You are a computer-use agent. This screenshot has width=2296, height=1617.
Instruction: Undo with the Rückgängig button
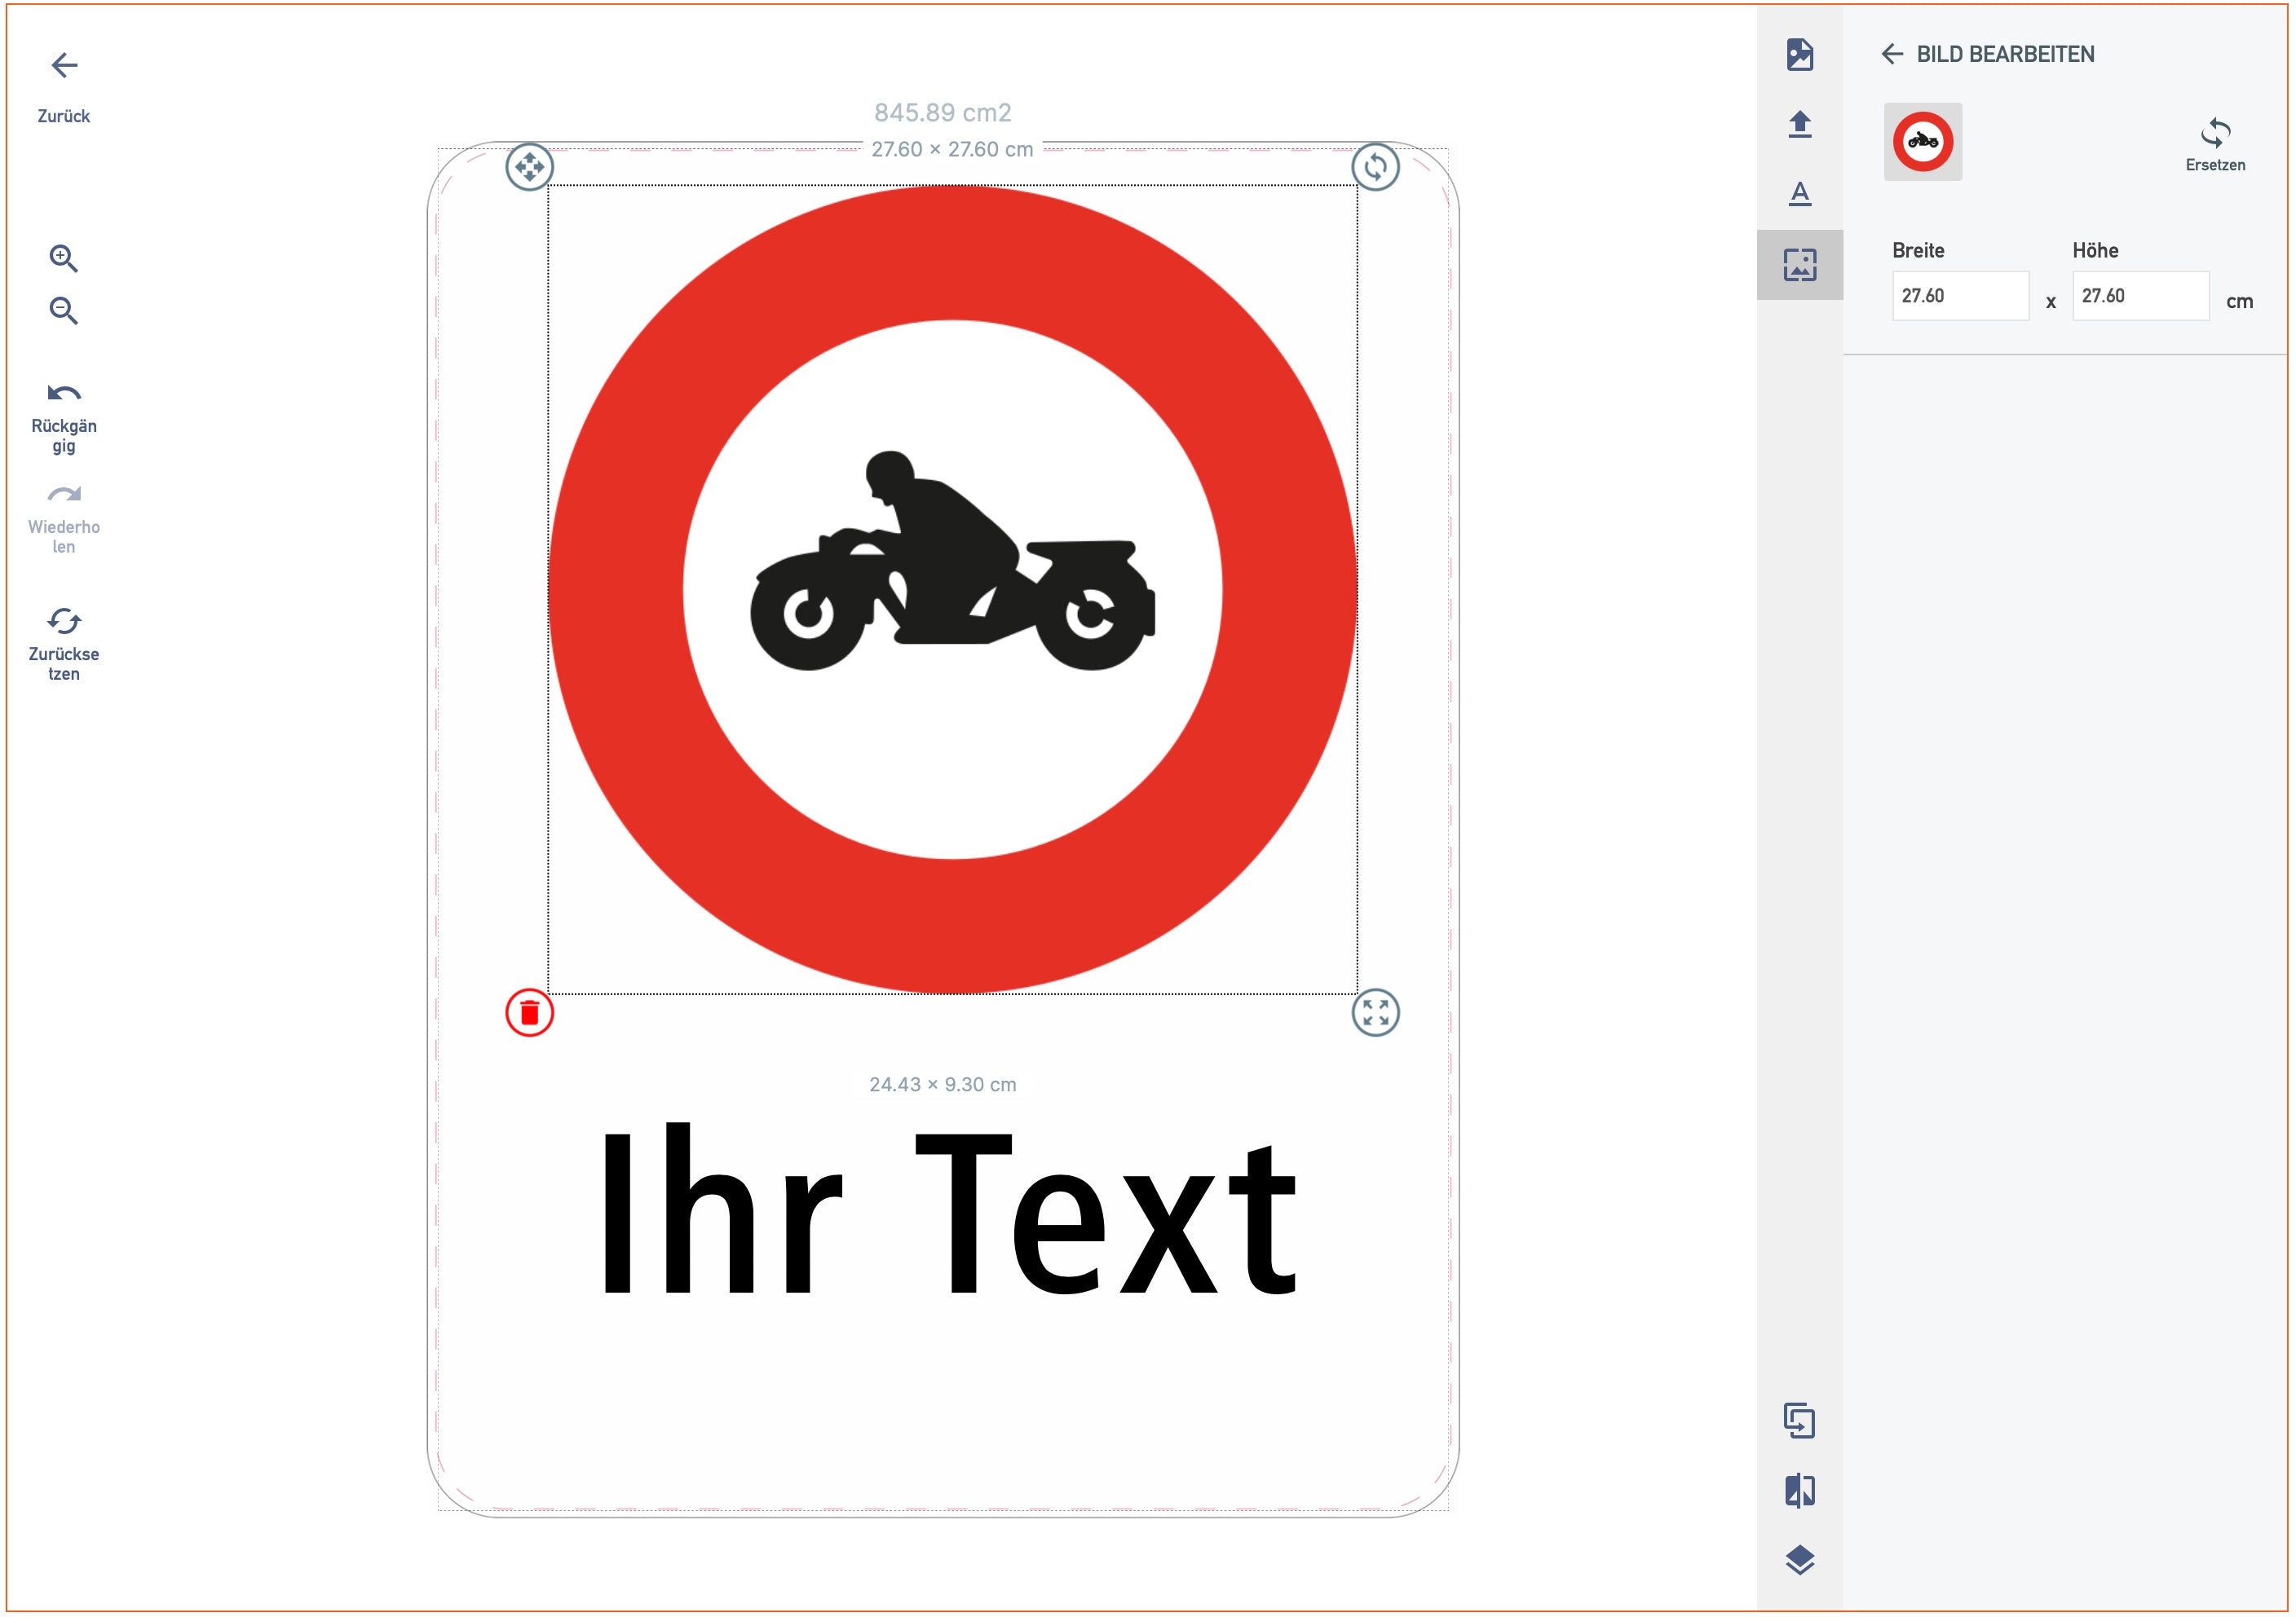[x=64, y=393]
